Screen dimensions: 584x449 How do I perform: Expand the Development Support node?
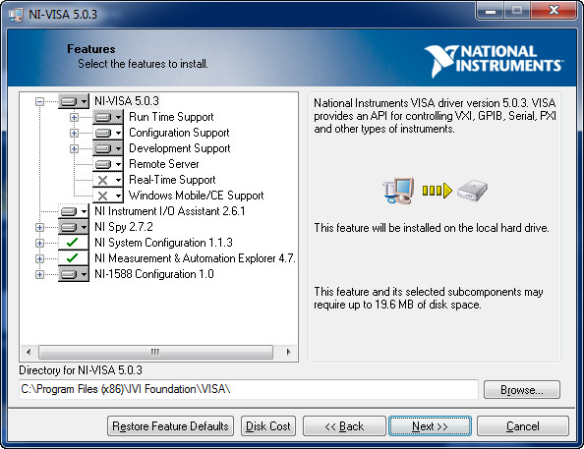point(74,148)
